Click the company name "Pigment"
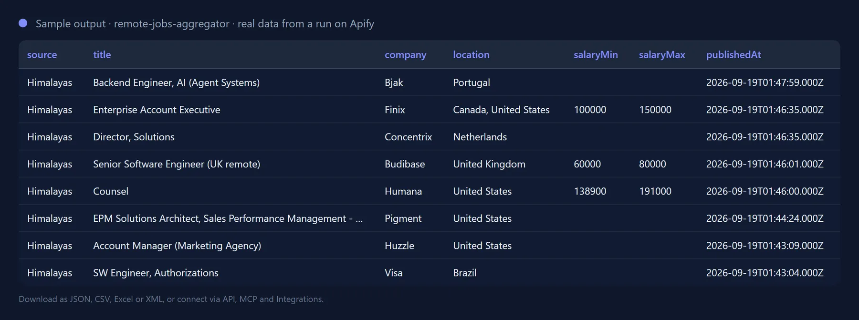The width and height of the screenshot is (859, 320). tap(403, 218)
